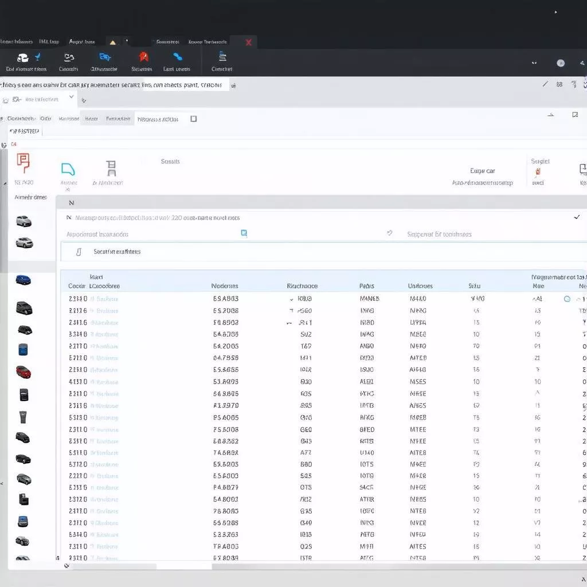Click the document icon on the toolbar's right
This screenshot has width=587, height=587.
[222, 56]
